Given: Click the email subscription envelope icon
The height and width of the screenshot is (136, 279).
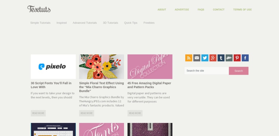Looking at the screenshot, I should click(x=197, y=58).
